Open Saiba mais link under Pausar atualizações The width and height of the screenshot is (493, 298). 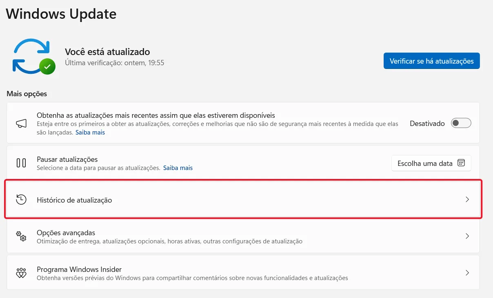point(178,168)
